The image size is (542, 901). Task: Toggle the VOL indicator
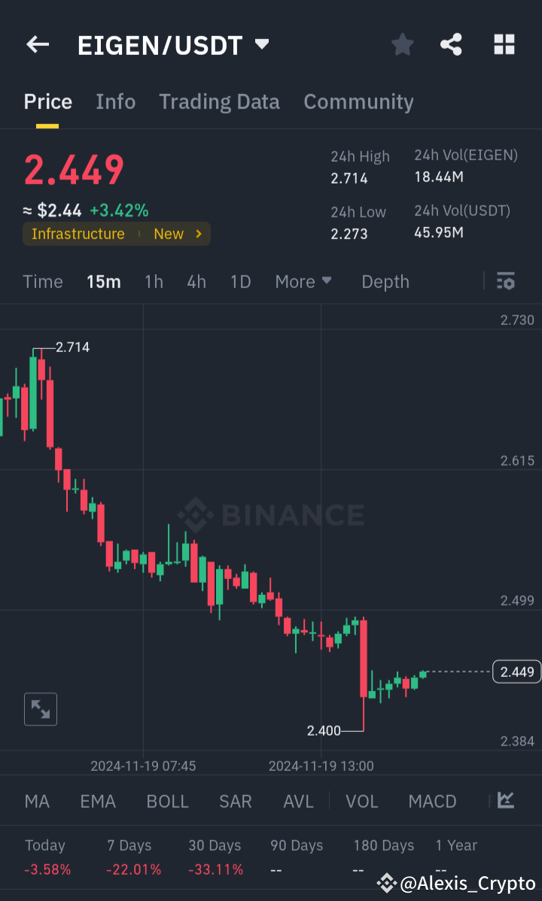[361, 802]
